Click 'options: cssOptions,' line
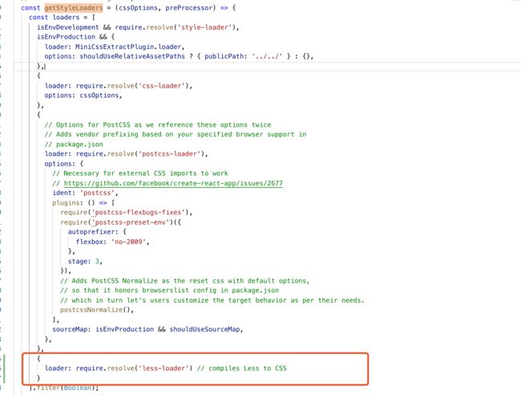Image resolution: width=521 pixels, height=395 pixels. [x=83, y=96]
